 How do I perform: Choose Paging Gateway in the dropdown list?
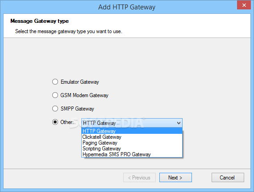click(x=132, y=143)
